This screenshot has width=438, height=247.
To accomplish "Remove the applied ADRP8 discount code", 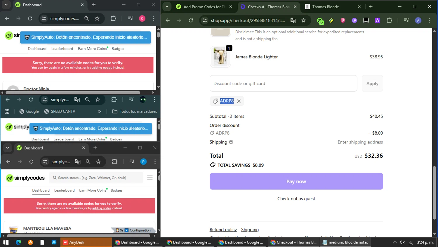I will 239,101.
